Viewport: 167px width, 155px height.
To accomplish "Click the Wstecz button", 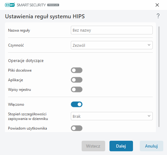I will coord(93,146).
